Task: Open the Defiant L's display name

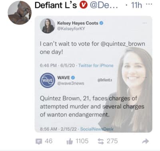Action: tap(56, 5)
